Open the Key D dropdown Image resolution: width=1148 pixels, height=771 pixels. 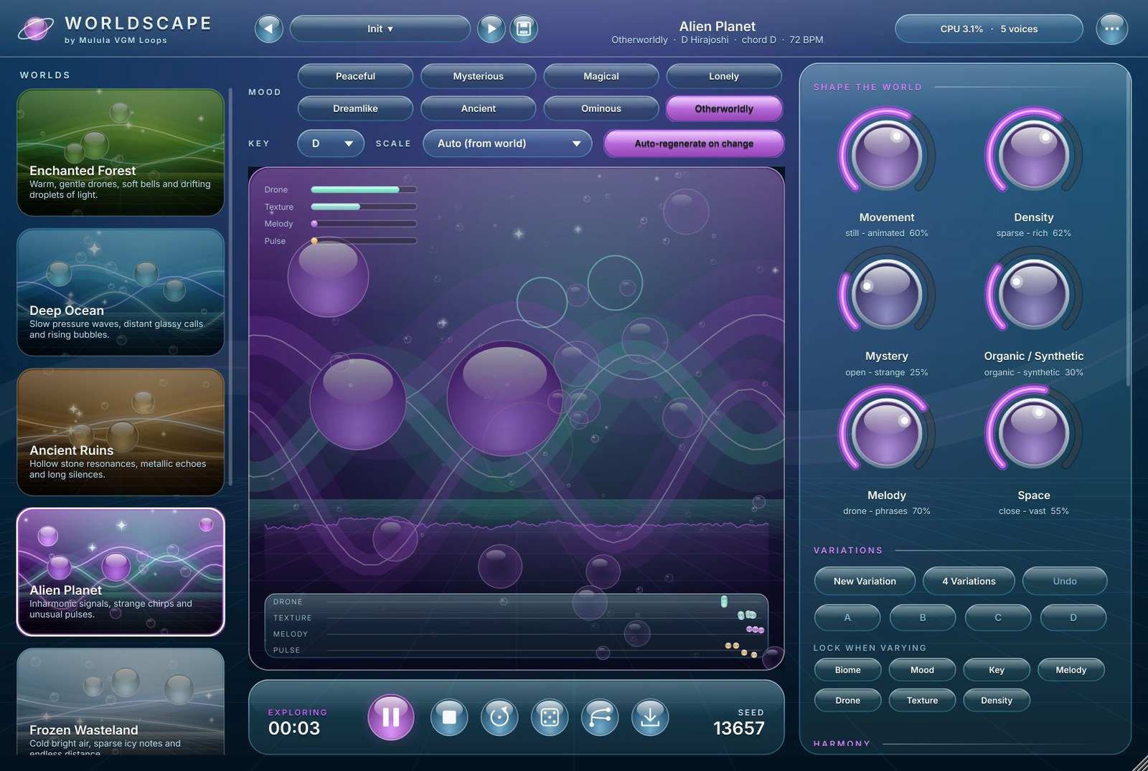(331, 143)
